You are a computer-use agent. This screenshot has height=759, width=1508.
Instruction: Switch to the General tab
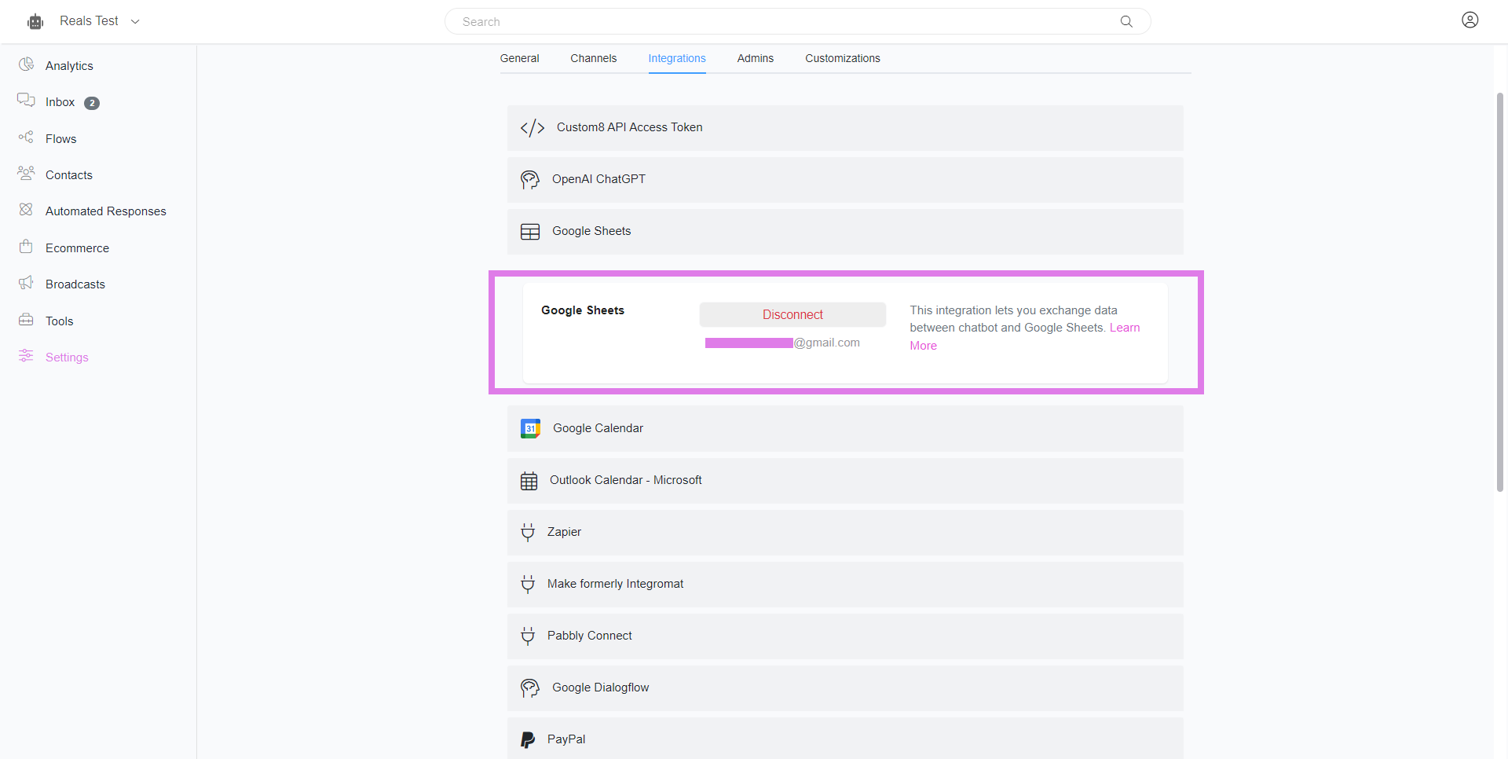pos(519,58)
